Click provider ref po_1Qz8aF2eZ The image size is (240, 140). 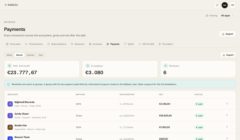127,116
